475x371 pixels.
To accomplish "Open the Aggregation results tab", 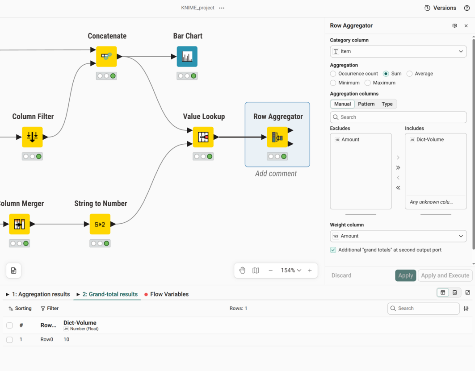I will coord(38,294).
